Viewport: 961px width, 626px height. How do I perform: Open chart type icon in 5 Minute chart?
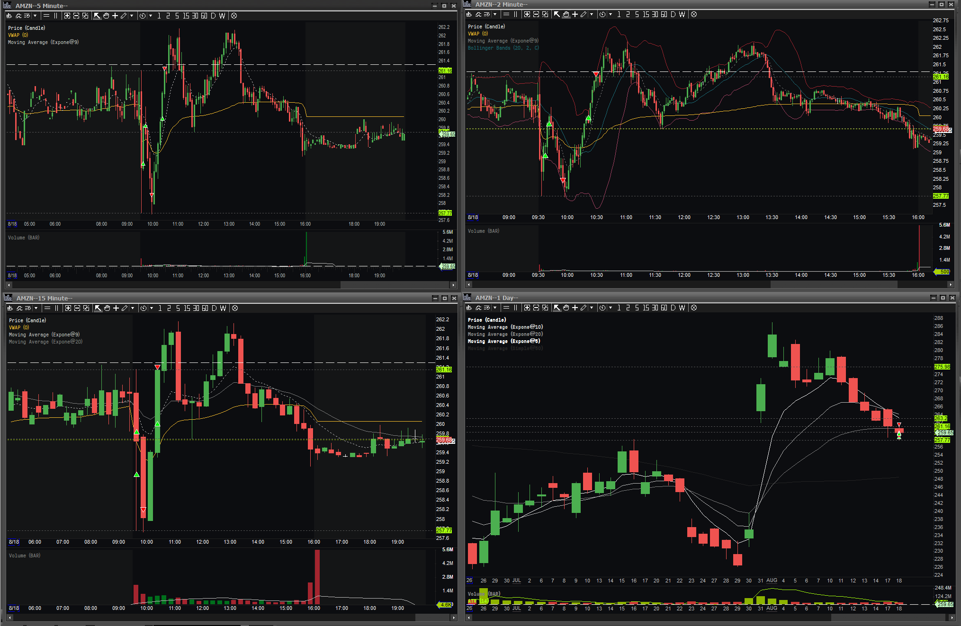point(9,16)
